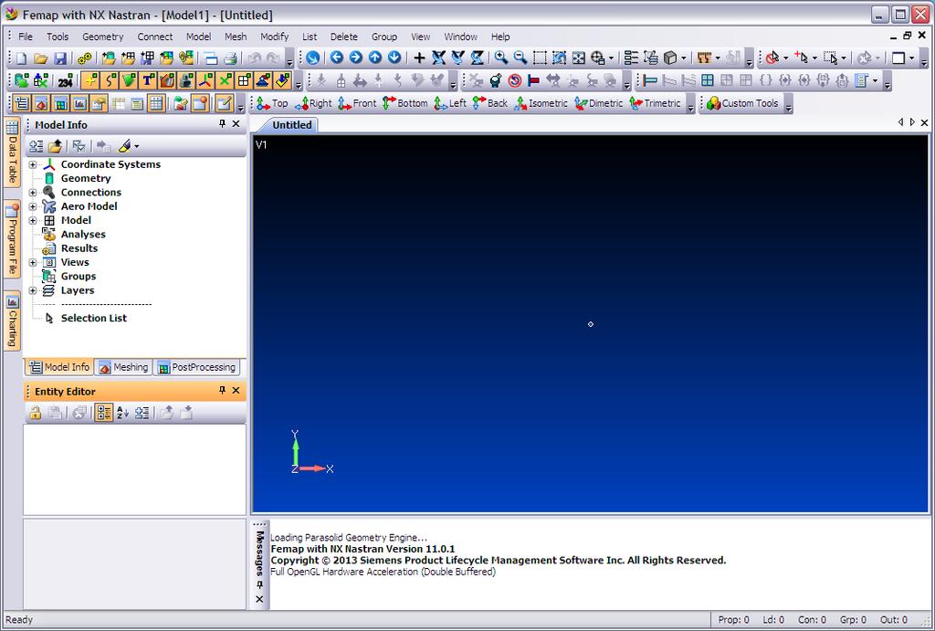The height and width of the screenshot is (631, 935).
Task: Pin the Model Info panel
Action: [223, 123]
